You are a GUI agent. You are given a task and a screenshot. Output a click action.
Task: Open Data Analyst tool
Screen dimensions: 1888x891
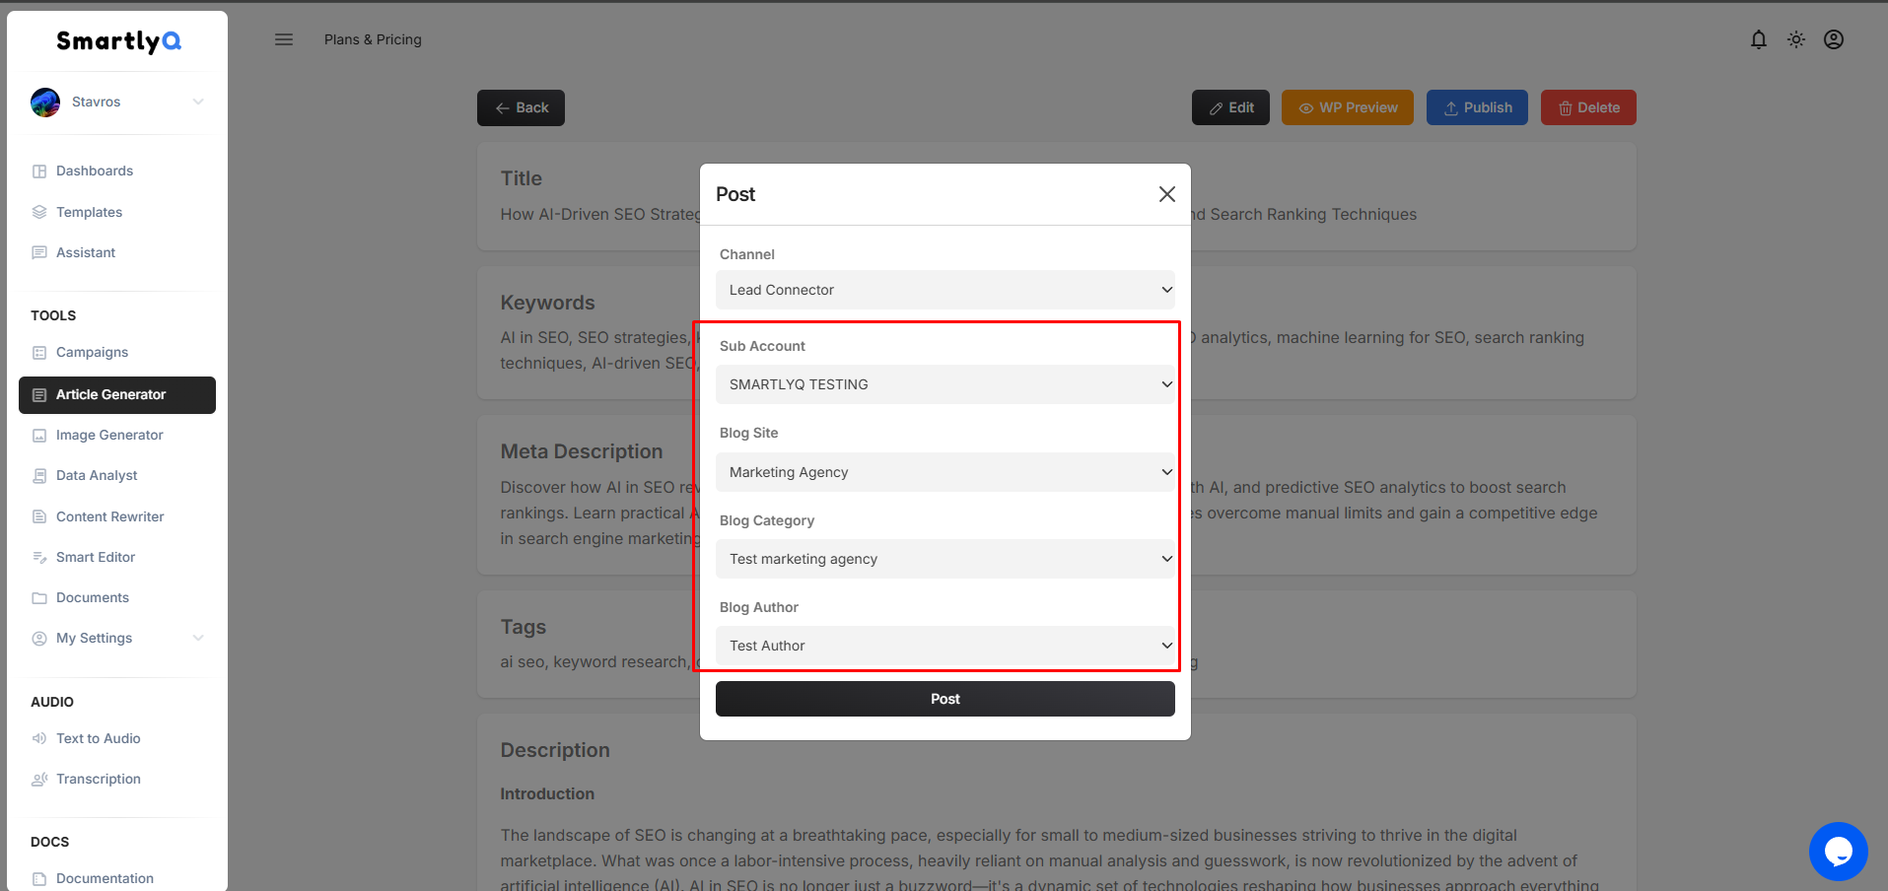coord(97,475)
